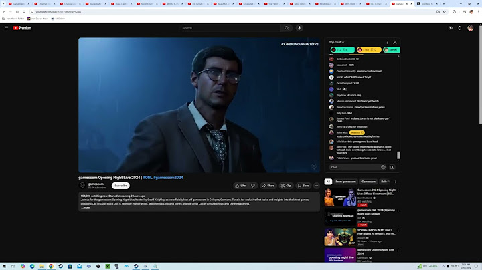Open the #ONL hashtag link

coord(147,178)
